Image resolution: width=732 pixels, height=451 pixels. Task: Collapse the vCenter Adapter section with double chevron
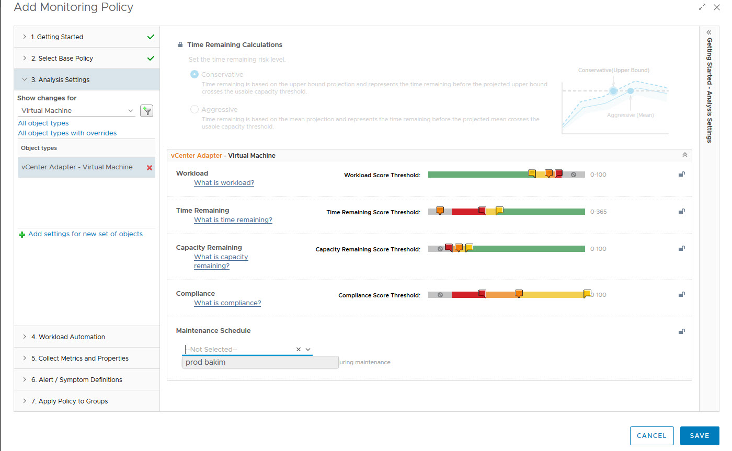click(x=684, y=155)
